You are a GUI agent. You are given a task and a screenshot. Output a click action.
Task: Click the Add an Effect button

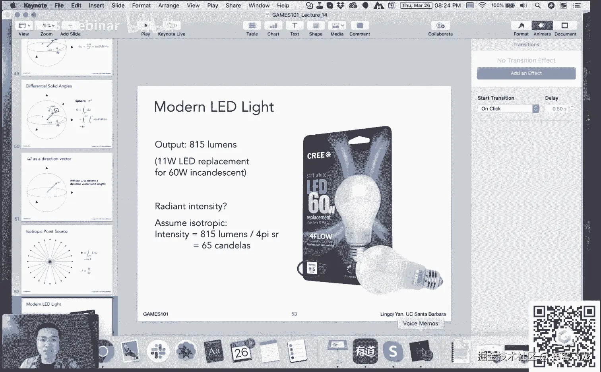click(x=526, y=73)
